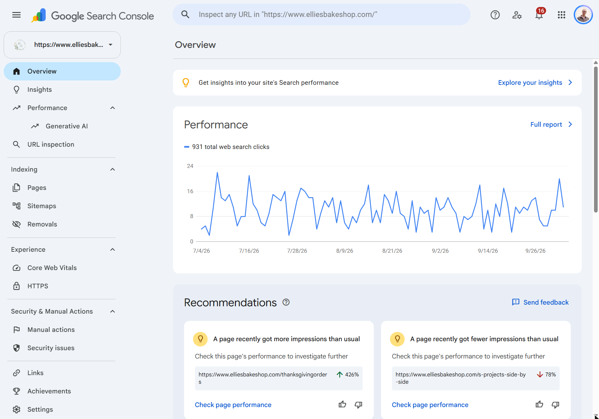Thumbs down the fewer impressions recommendation
Screen dimensions: 599x419
point(555,404)
